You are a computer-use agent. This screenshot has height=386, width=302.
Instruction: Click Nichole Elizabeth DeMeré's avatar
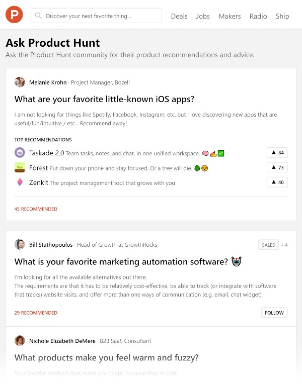click(x=20, y=341)
